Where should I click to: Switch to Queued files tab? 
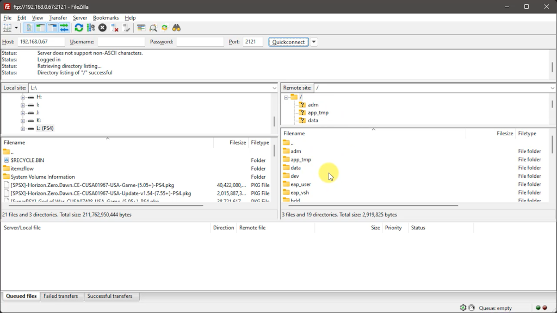pyautogui.click(x=21, y=296)
